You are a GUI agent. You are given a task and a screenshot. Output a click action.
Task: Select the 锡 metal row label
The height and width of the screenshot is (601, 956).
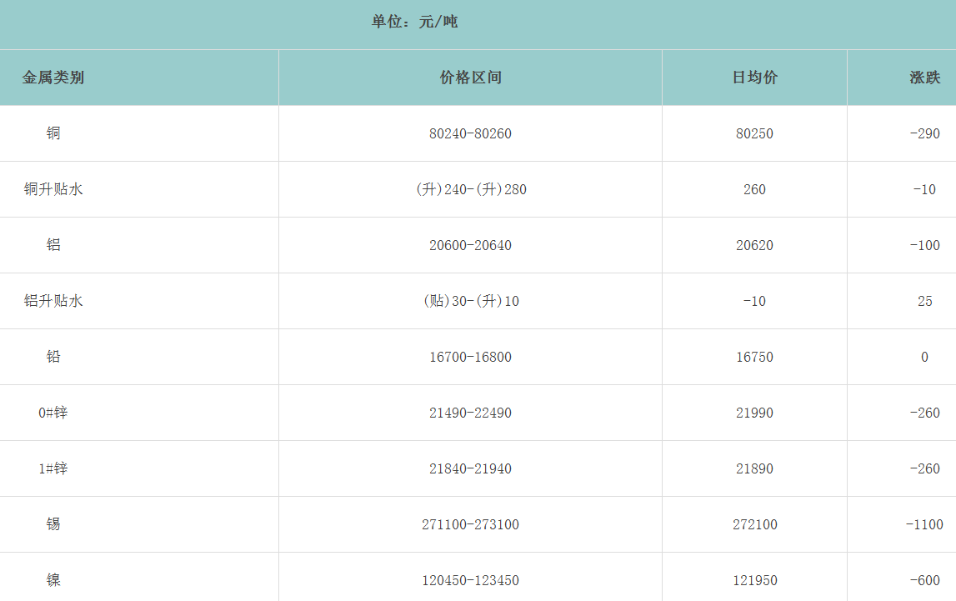53,524
